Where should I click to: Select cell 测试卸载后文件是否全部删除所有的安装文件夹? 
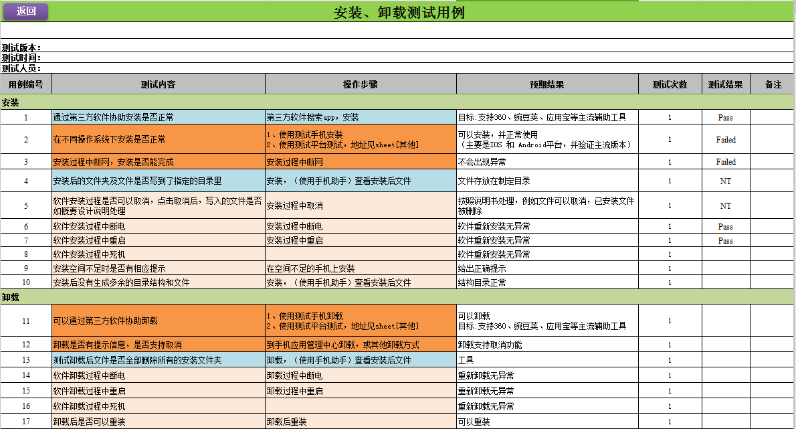point(159,360)
